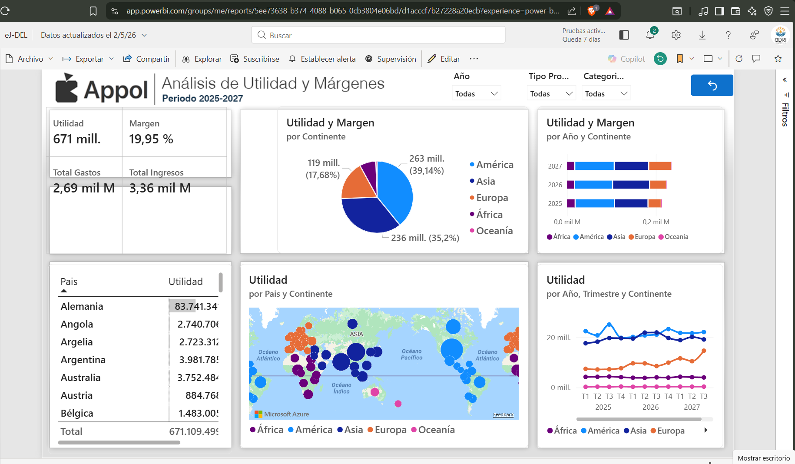Image resolution: width=795 pixels, height=464 pixels.
Task: Show more legend items with right arrow
Action: tap(706, 430)
